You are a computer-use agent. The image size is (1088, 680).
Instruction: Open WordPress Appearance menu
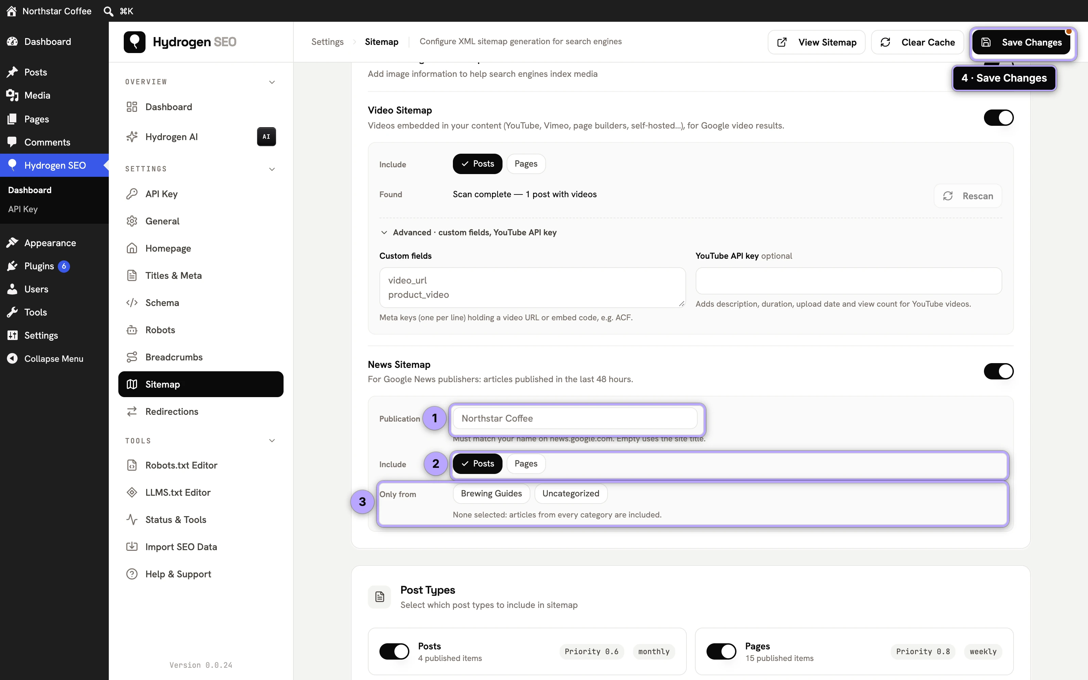click(x=54, y=243)
